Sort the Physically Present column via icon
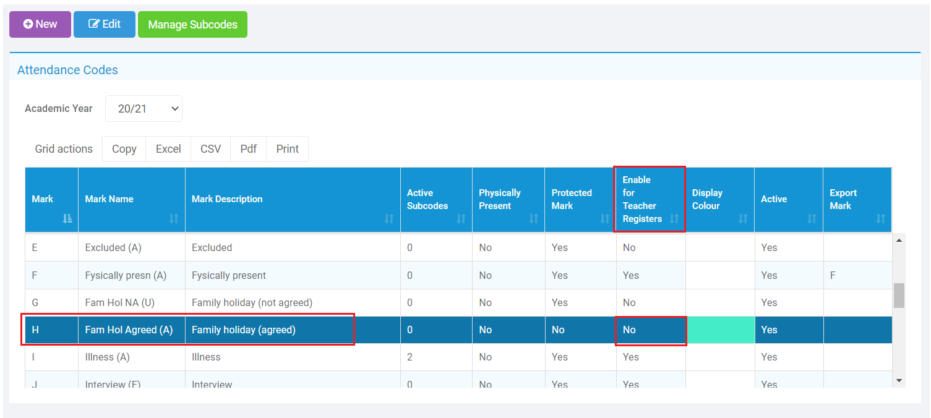The image size is (931, 418). point(533,218)
